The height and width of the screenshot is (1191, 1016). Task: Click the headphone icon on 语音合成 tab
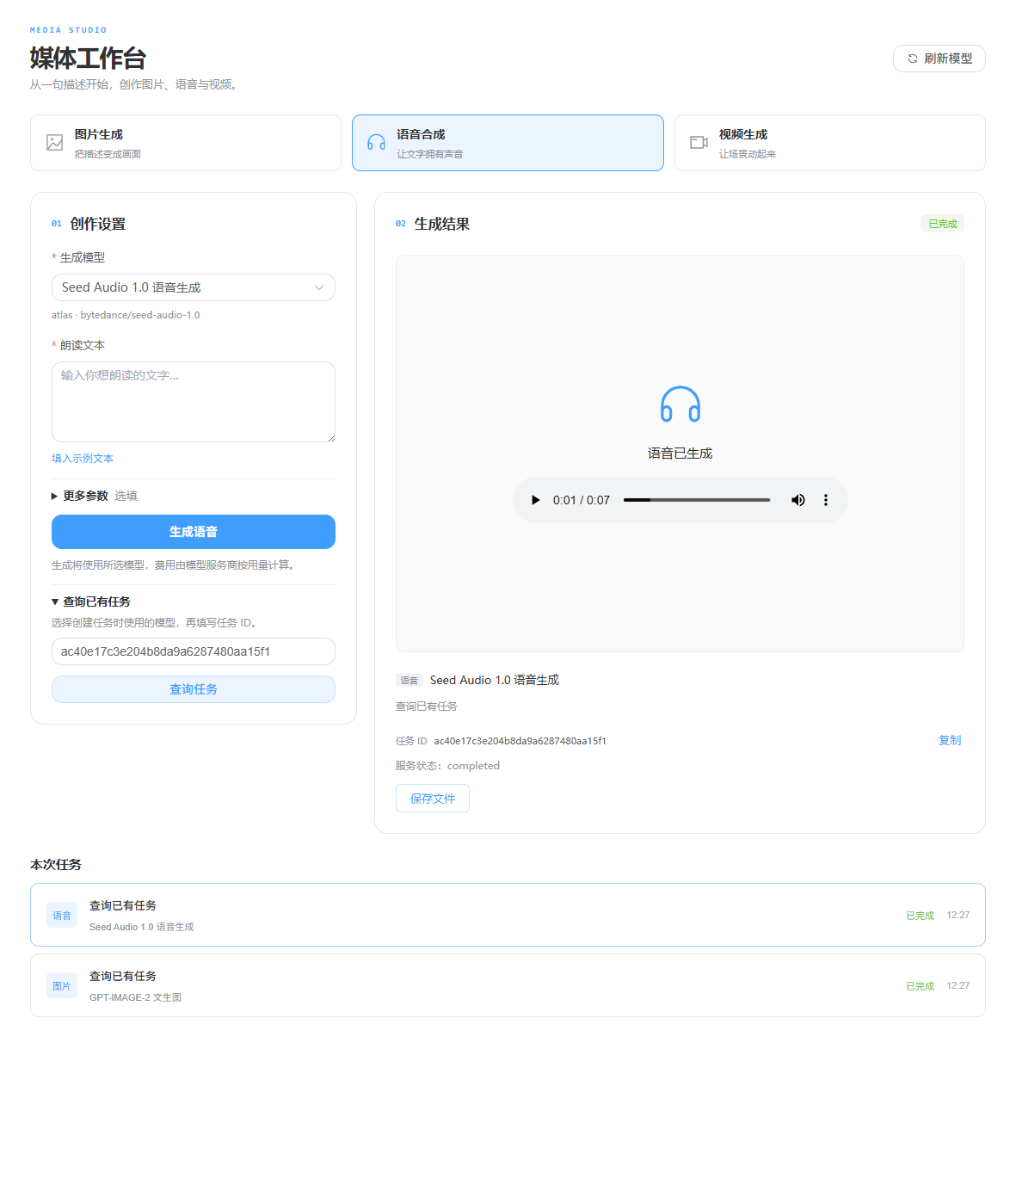[377, 143]
